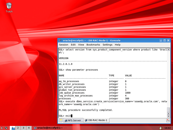Image resolution: width=173 pixels, height=130 pixels.
Task: Click the 'show parameter processes' command line
Action: click(78, 70)
